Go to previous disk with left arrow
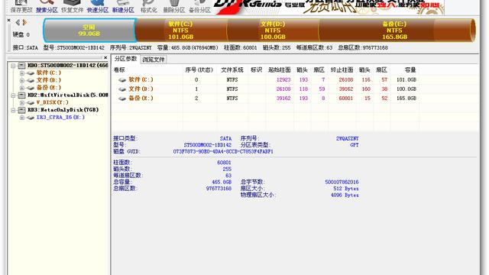 tap(18, 22)
